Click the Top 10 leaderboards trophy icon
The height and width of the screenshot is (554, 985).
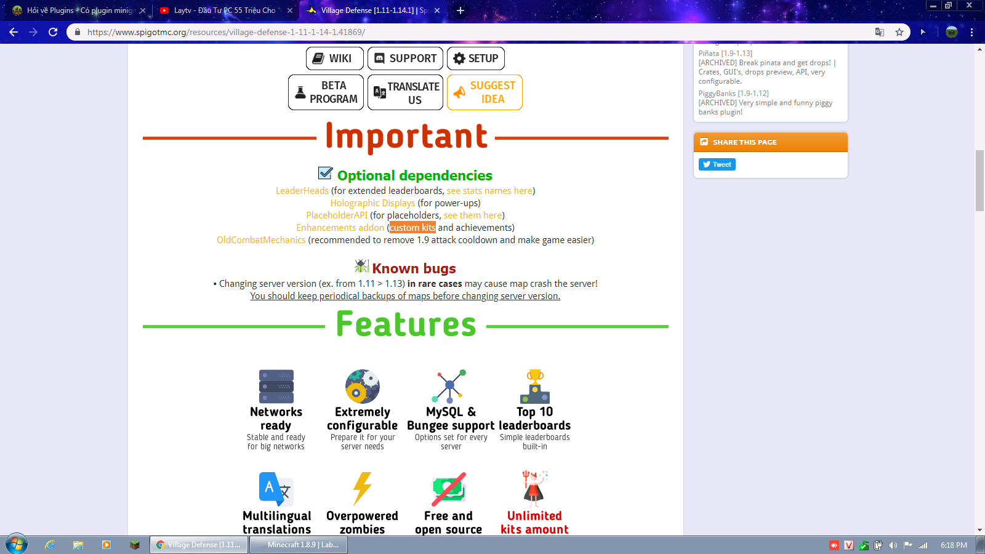click(x=535, y=387)
